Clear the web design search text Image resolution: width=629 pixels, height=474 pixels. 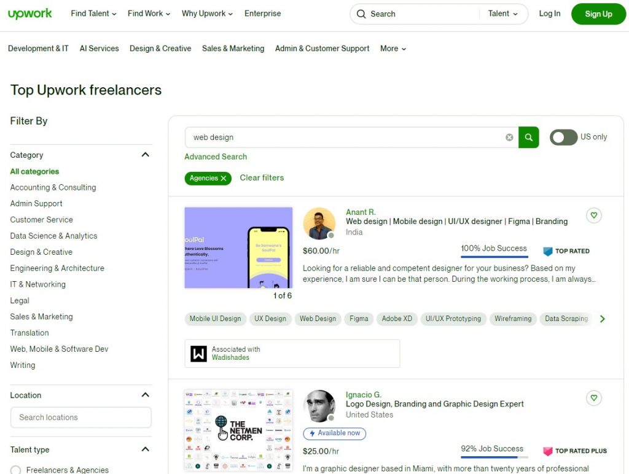pos(509,138)
